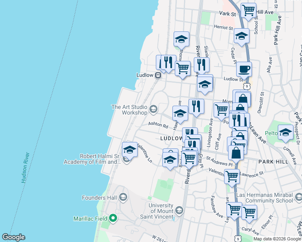
Task: Click the restaurant marker above Ludlow St near Riverdale Ave
Action: 201,65
